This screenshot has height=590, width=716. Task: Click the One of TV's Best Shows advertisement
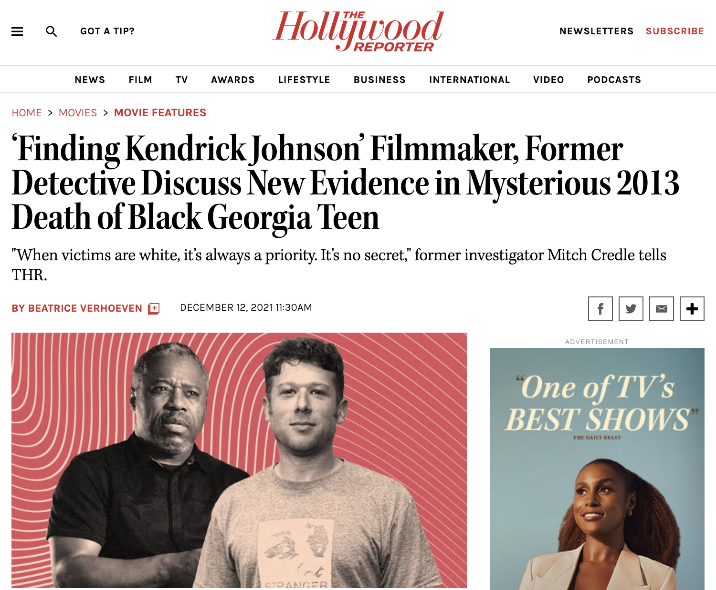click(597, 468)
